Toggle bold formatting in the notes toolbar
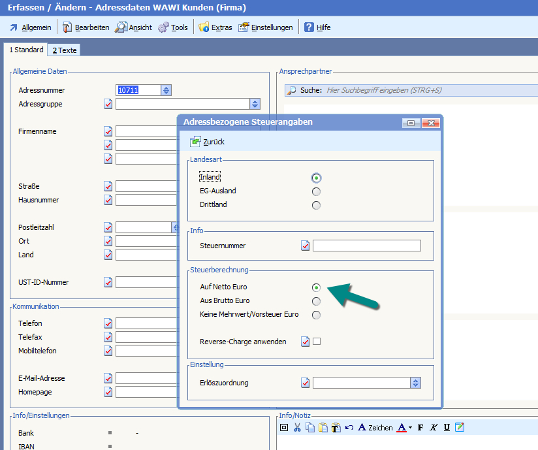This screenshot has height=450, width=538. click(420, 428)
